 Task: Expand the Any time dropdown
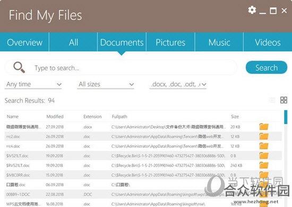click(33, 85)
